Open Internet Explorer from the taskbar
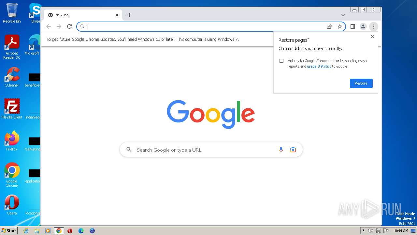417x235 pixels. point(26,231)
